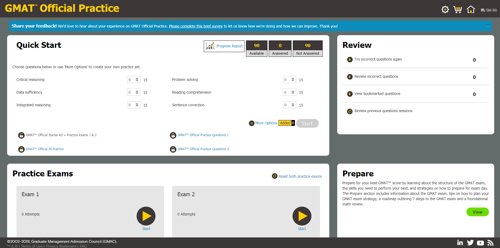Go to home via house icon
This screenshot has width=500, height=248.
[x=471, y=10]
